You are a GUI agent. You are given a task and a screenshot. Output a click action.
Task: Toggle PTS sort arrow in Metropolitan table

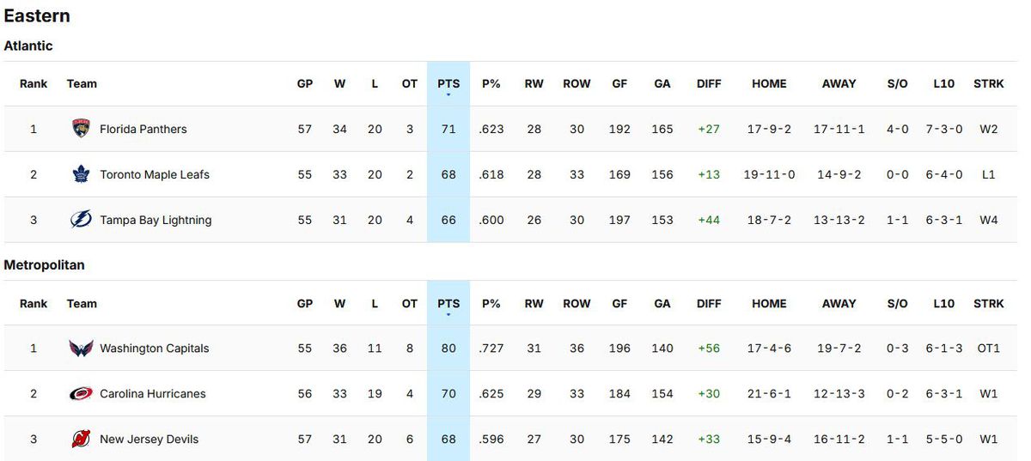click(448, 314)
